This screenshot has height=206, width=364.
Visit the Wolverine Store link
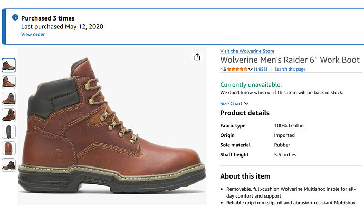pyautogui.click(x=247, y=51)
